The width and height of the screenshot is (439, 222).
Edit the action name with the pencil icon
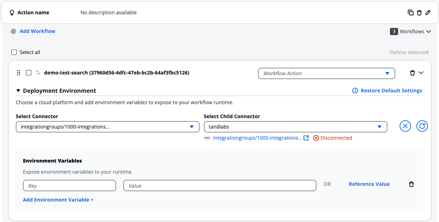coord(428,12)
